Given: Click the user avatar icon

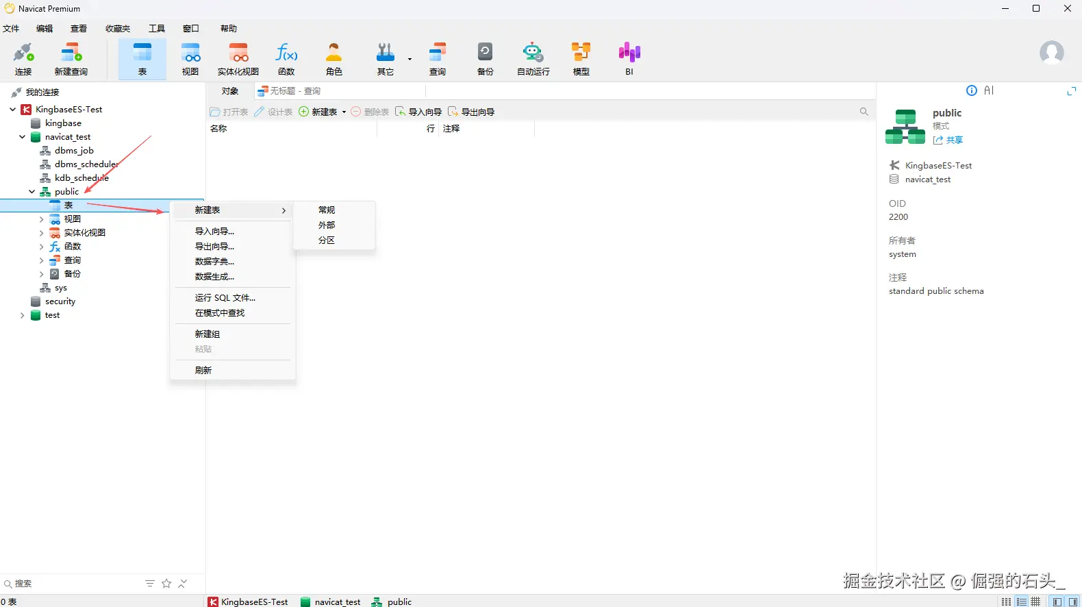Looking at the screenshot, I should (x=1052, y=53).
